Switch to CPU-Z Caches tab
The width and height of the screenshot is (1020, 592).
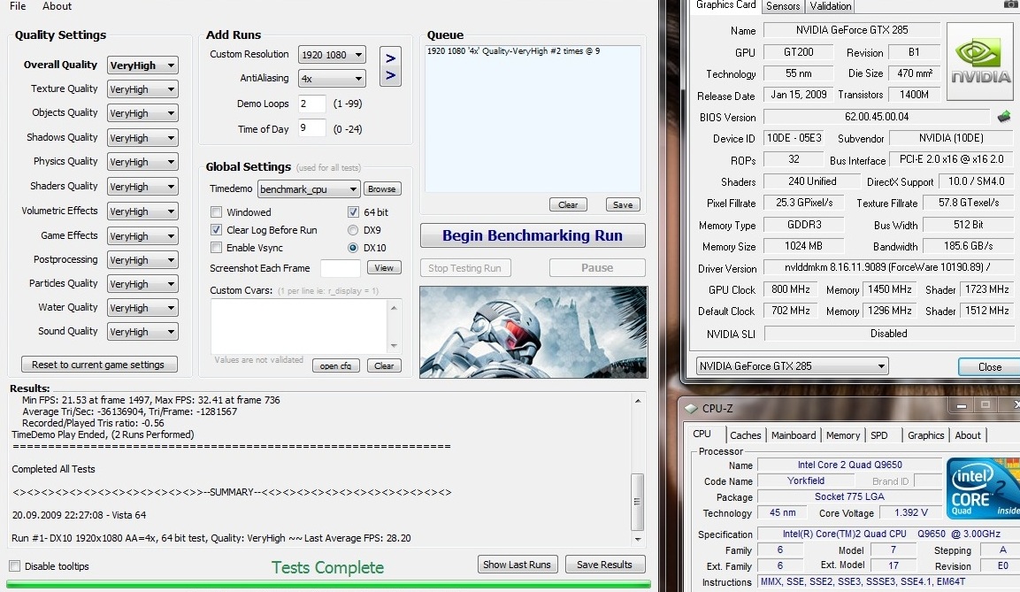745,435
